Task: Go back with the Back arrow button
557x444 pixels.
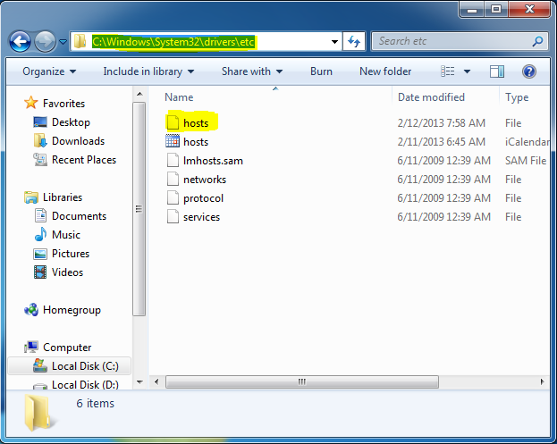Action: 20,41
